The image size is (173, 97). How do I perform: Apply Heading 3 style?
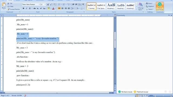[x=130, y=6]
